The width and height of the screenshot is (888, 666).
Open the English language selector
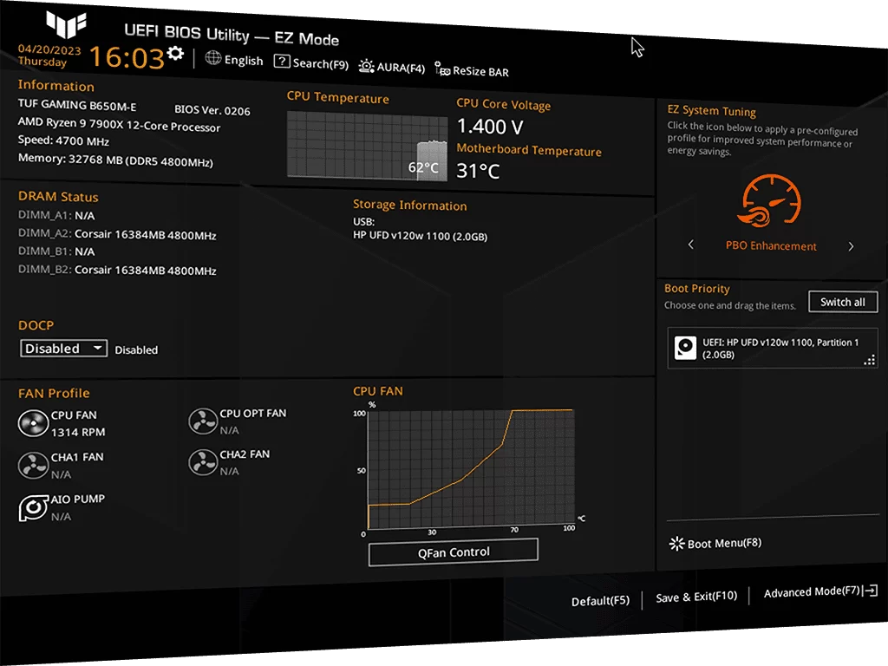234,60
